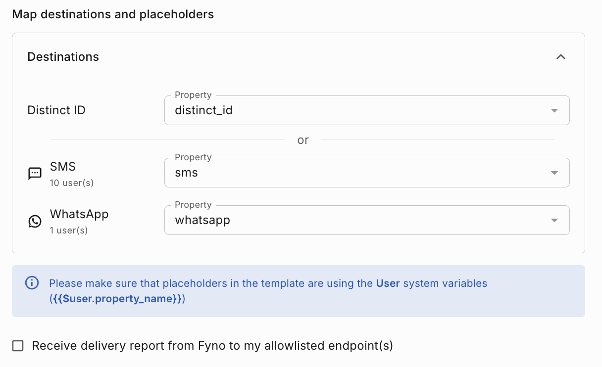
Task: Click the distinct_id property value field
Action: 347,110
